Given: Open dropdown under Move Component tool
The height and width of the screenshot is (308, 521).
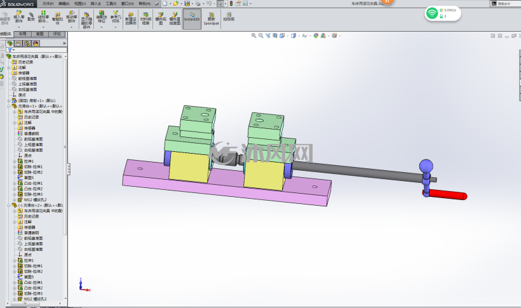Looking at the screenshot, I should (71, 27).
